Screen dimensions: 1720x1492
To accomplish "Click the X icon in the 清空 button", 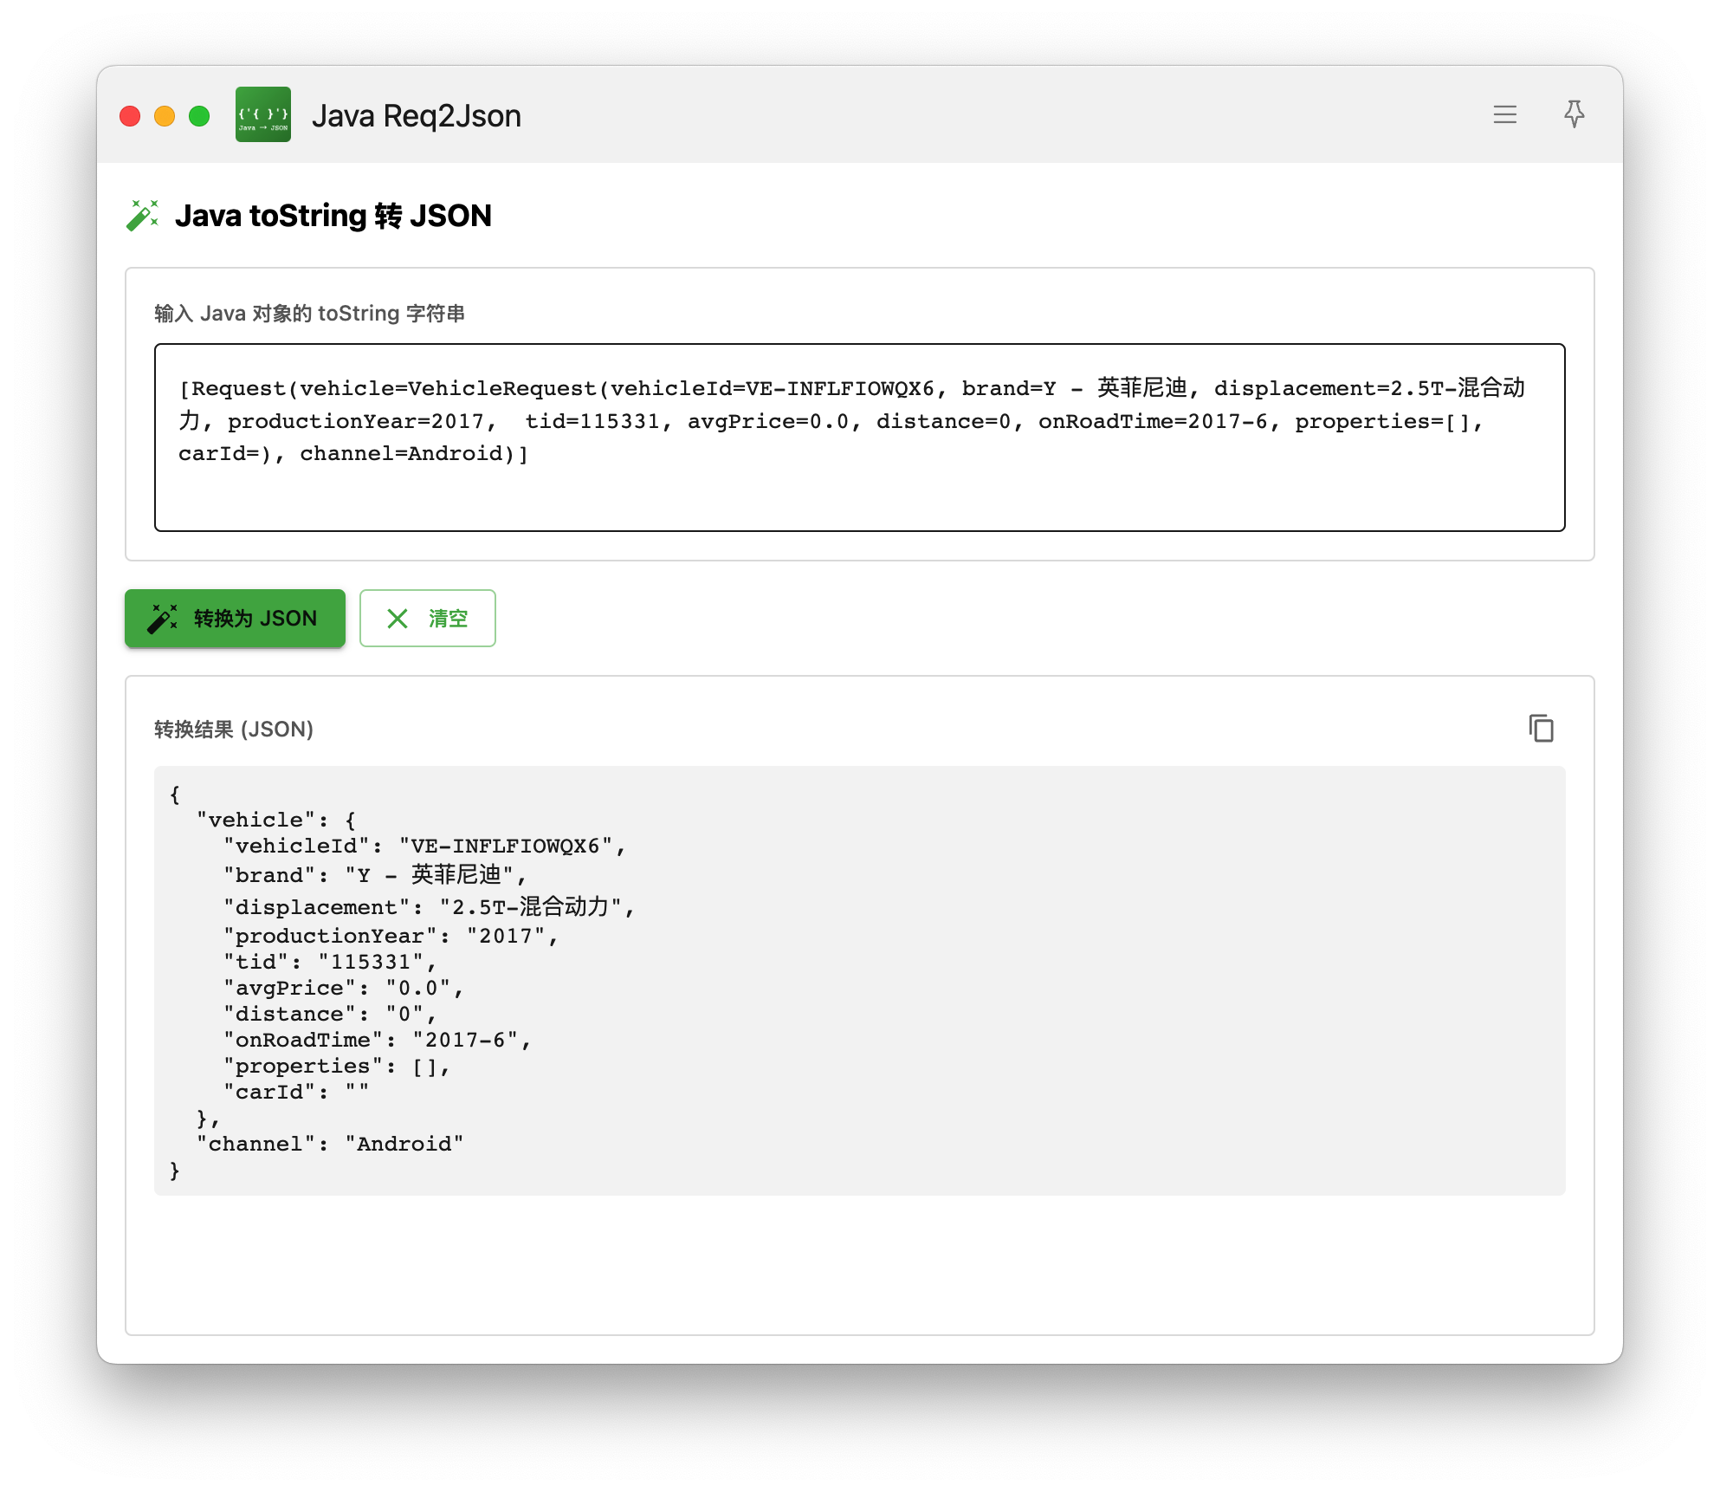I will point(398,619).
